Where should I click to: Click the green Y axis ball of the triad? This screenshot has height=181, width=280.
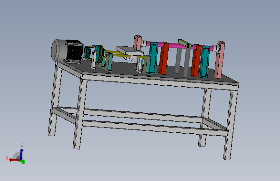pyautogui.click(x=23, y=162)
